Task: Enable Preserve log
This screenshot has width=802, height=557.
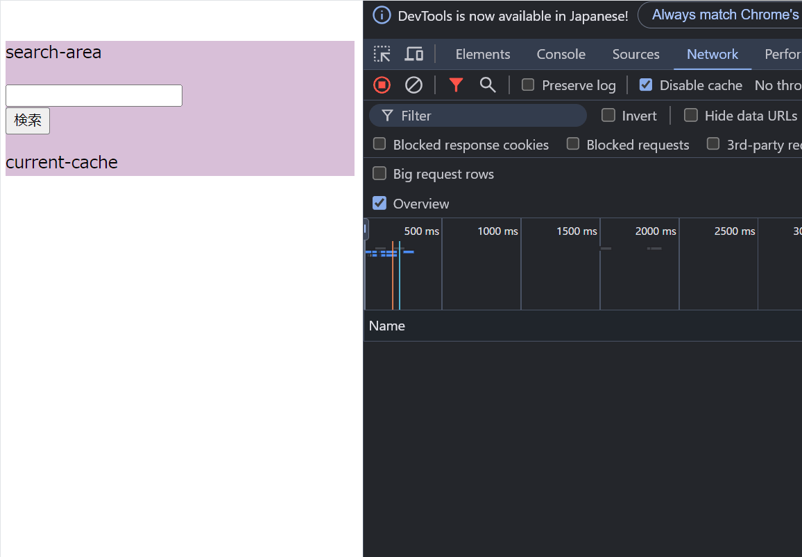Action: point(528,85)
